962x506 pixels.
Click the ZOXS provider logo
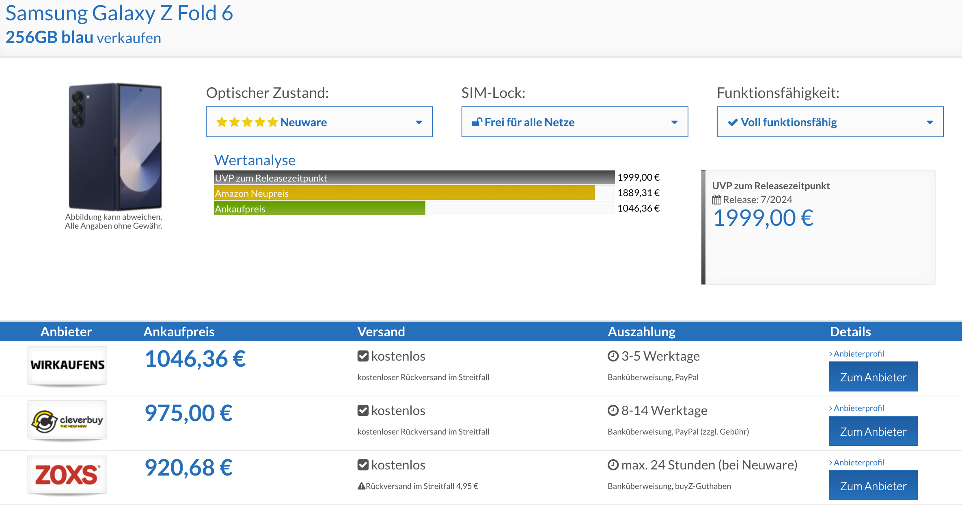pyautogui.click(x=67, y=474)
